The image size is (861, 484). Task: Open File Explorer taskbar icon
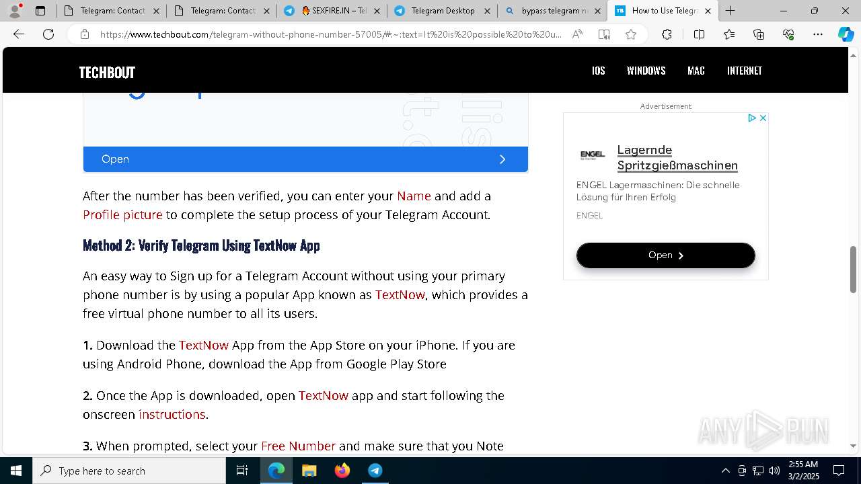[309, 471]
